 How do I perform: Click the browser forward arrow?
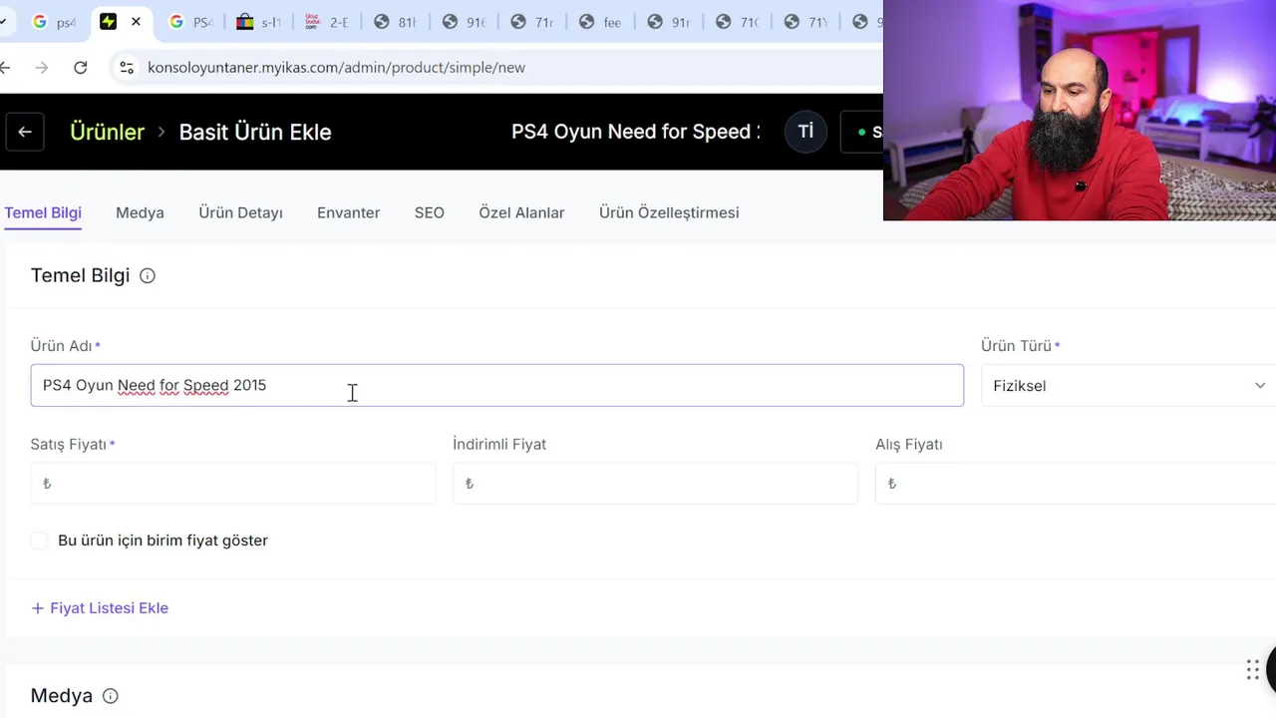click(41, 68)
